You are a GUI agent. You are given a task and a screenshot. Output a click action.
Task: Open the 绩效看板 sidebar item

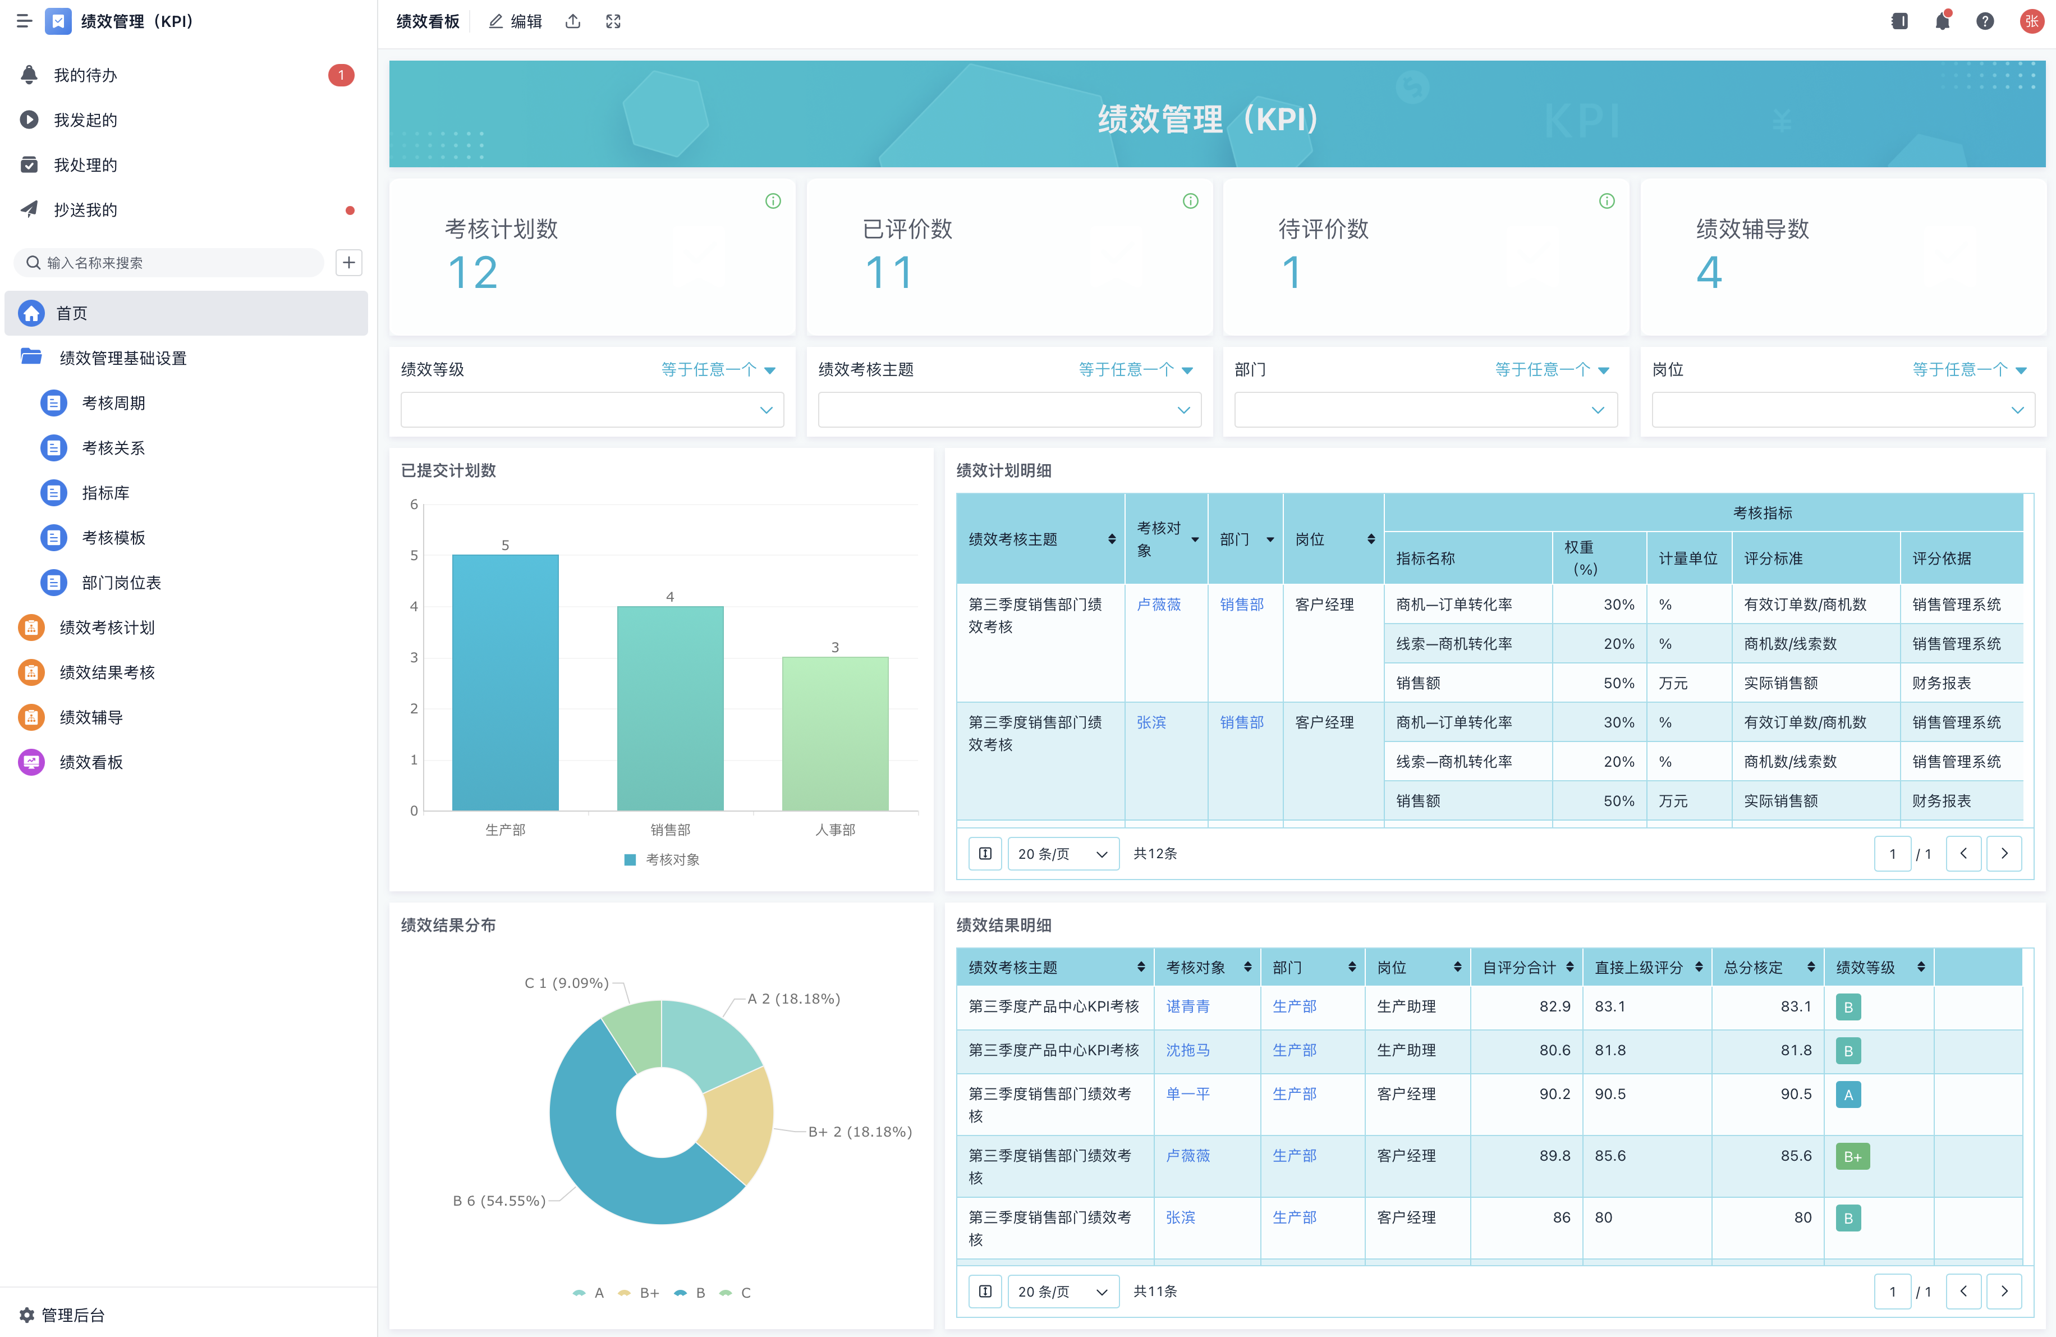click(91, 762)
